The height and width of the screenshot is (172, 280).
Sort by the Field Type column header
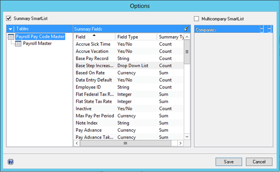pyautogui.click(x=136, y=37)
